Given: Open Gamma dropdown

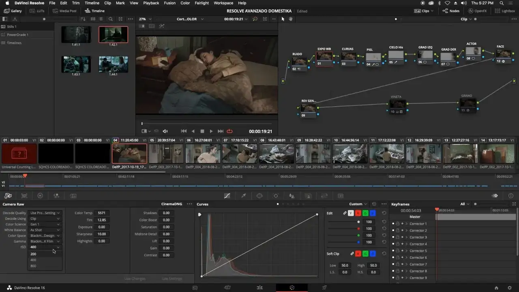Looking at the screenshot, I should coord(45,241).
